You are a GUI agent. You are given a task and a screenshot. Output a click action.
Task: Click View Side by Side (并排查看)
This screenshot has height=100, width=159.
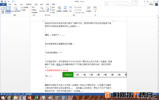click(x=78, y=7)
